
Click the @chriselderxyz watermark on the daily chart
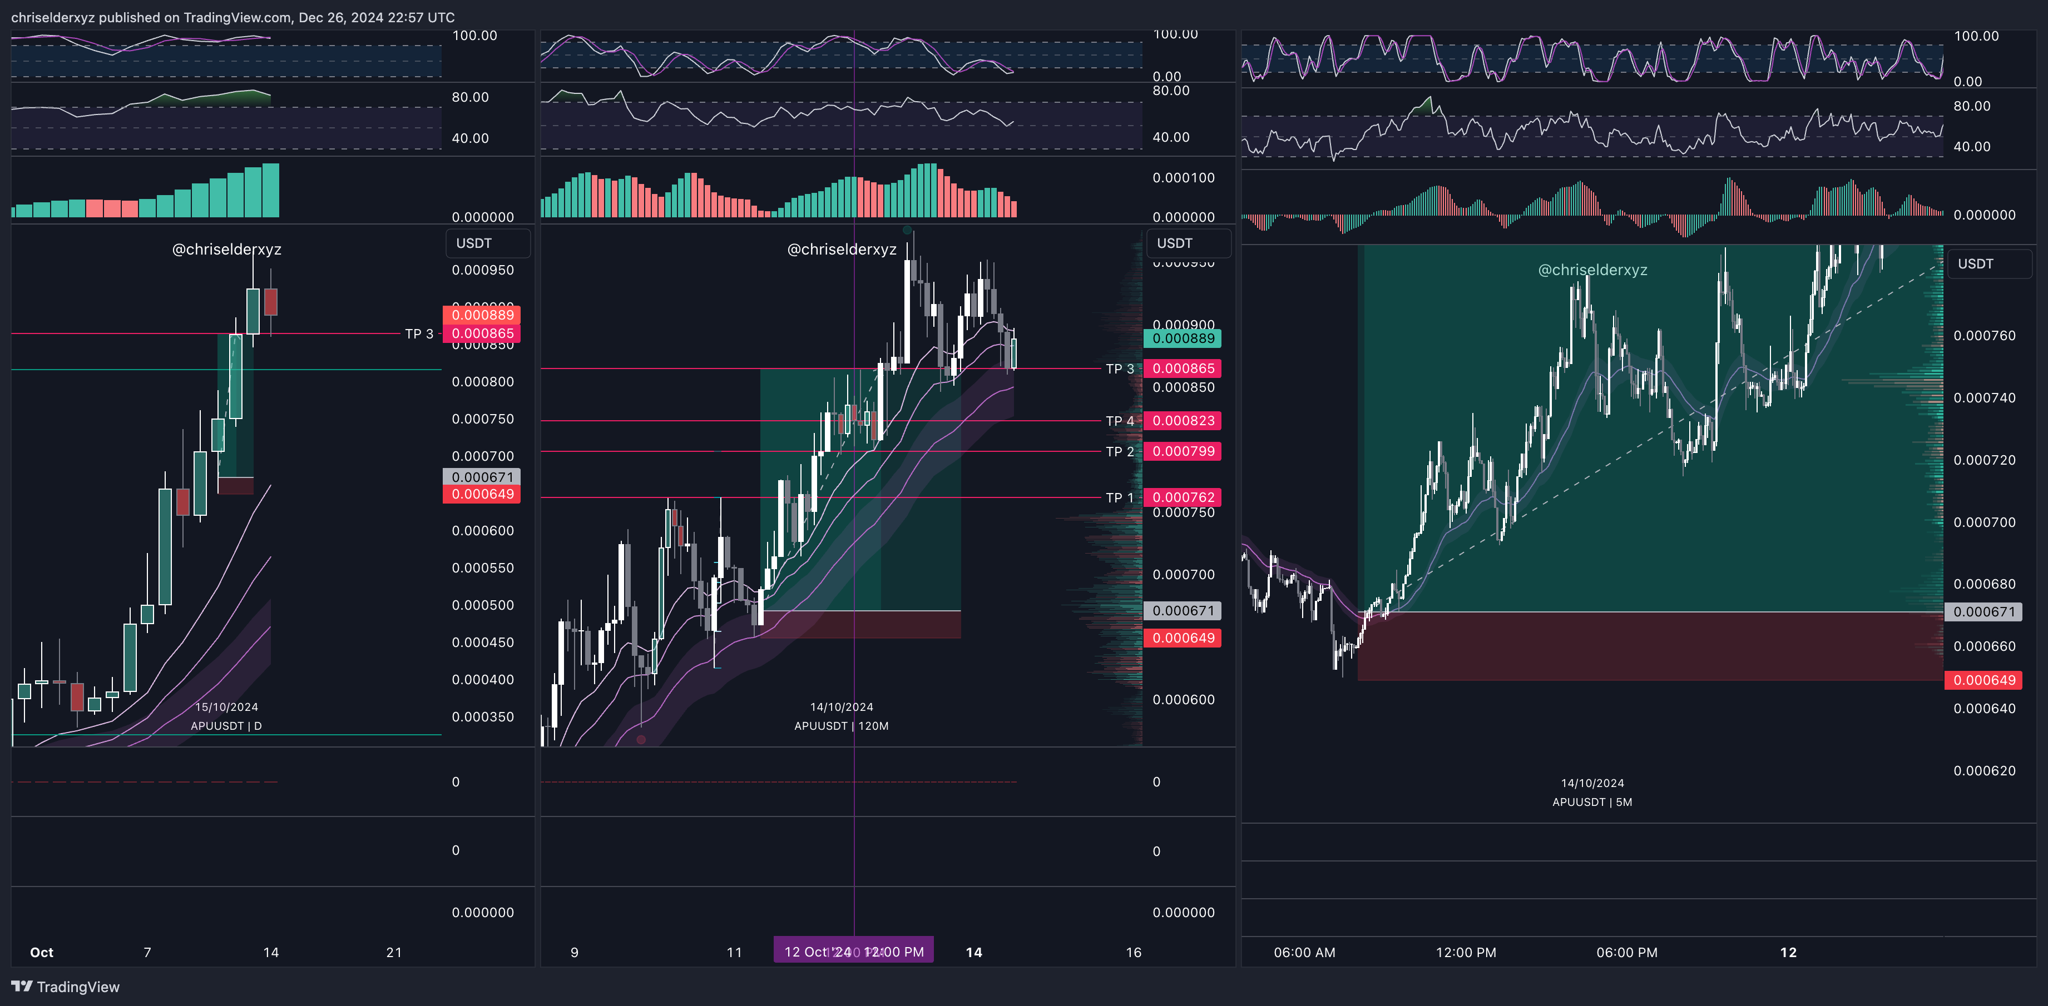tap(226, 250)
